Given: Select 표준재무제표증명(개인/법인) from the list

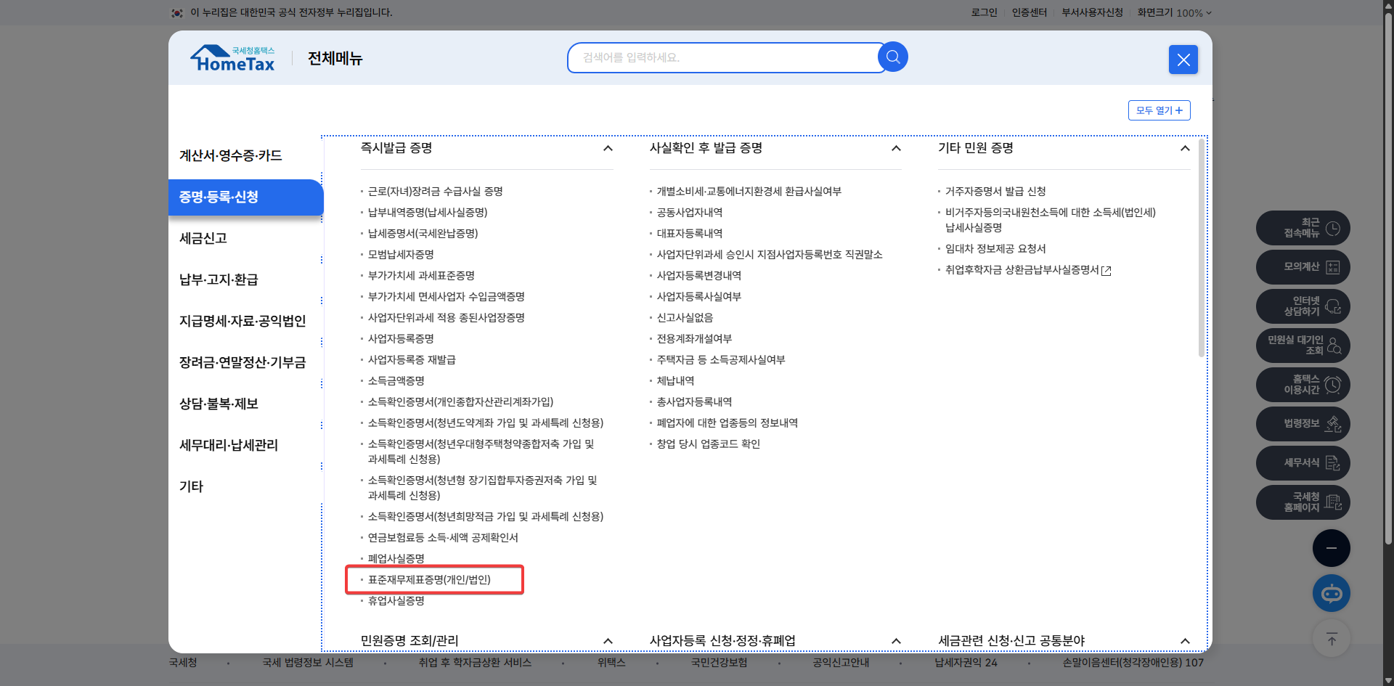Looking at the screenshot, I should tap(429, 579).
